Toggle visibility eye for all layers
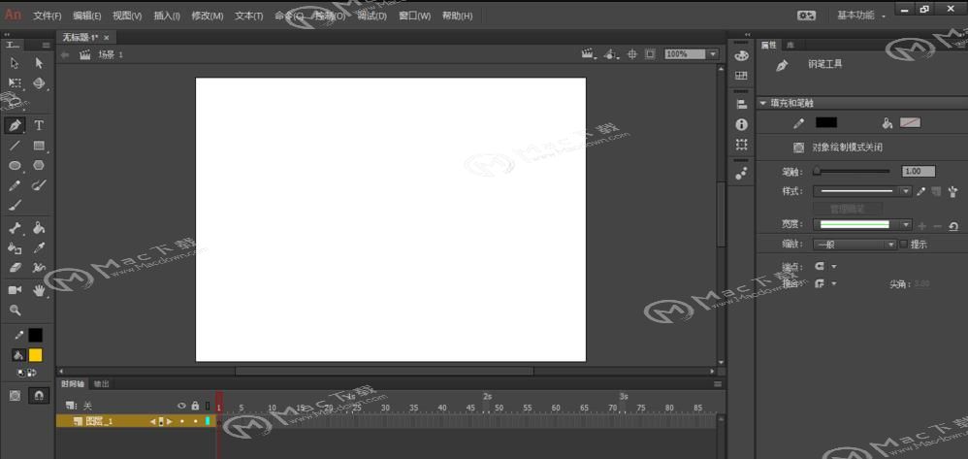968x459 pixels. pos(181,406)
